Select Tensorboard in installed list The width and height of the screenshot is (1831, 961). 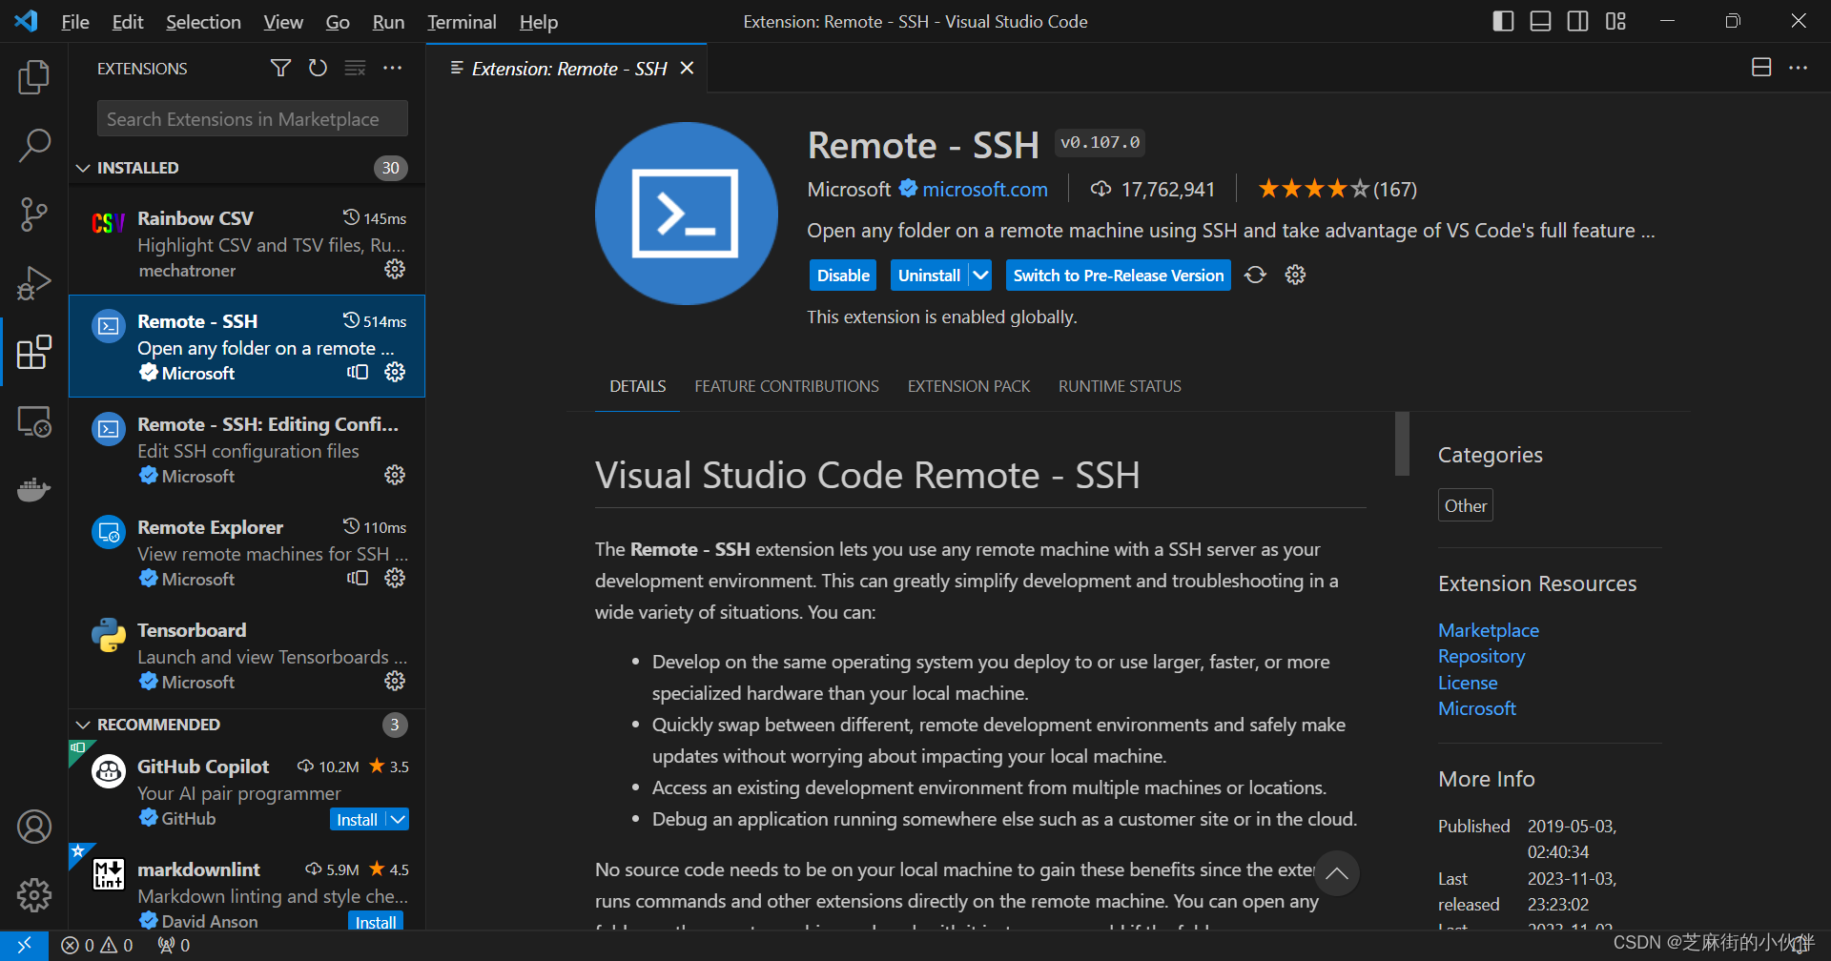247,656
